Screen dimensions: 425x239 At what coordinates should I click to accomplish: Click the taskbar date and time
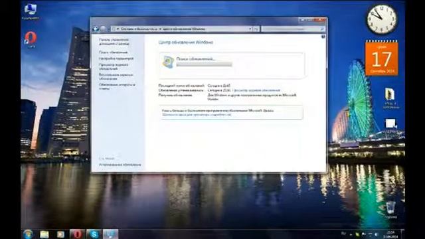tap(390, 234)
